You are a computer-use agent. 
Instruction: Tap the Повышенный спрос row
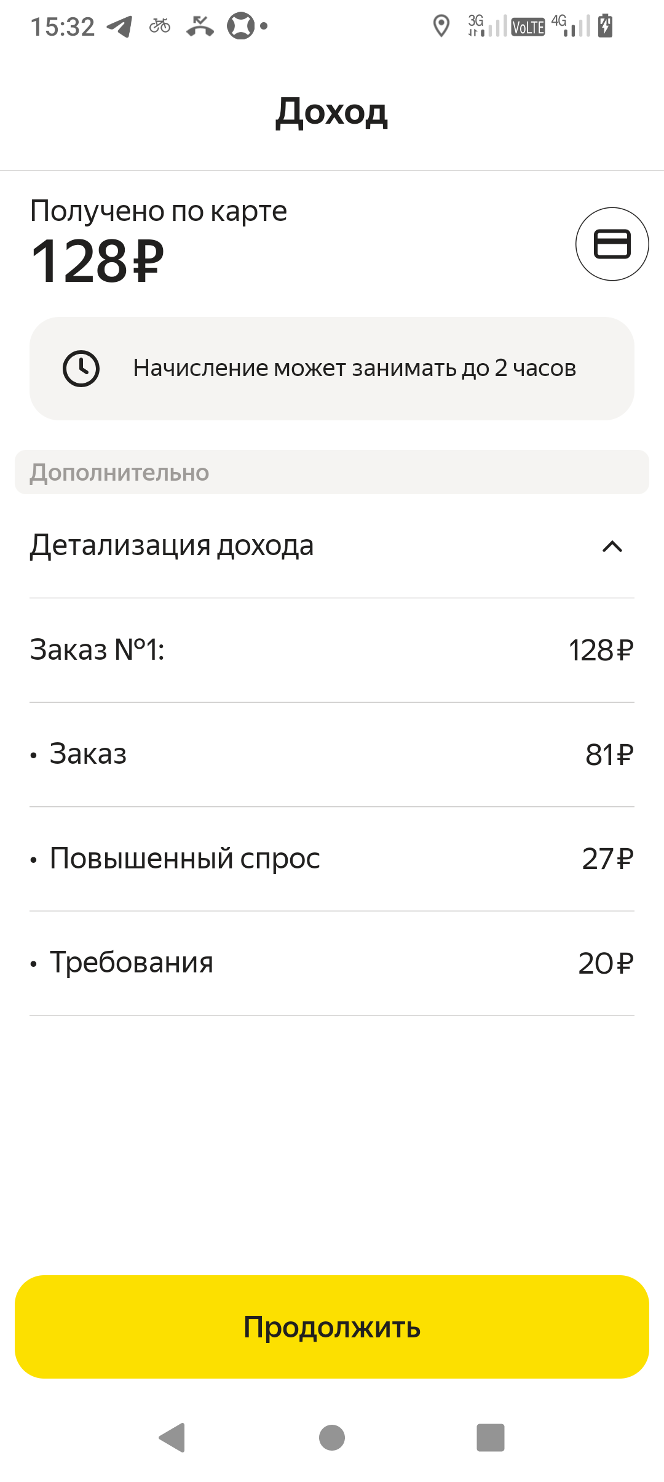point(332,859)
